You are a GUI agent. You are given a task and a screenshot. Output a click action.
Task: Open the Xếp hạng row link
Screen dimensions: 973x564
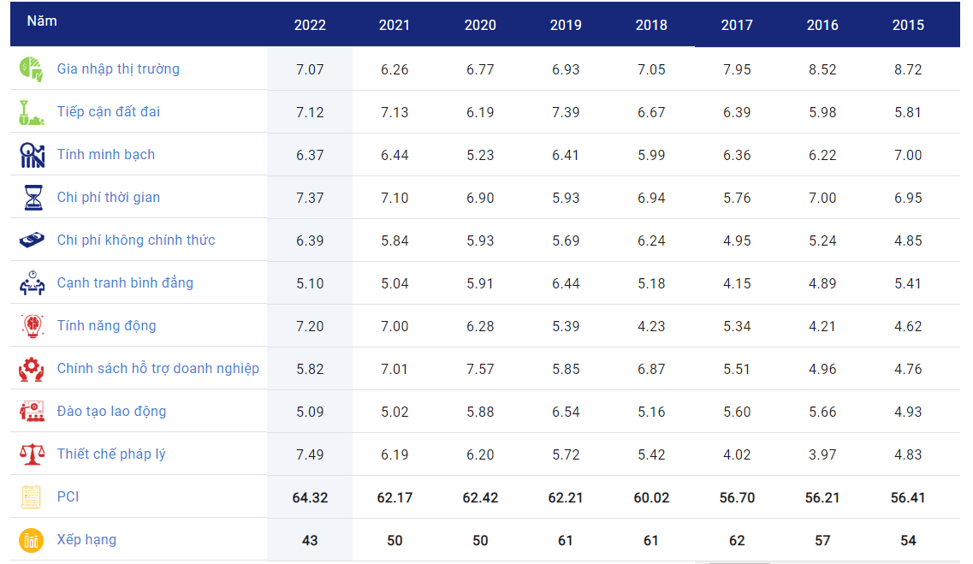click(87, 540)
